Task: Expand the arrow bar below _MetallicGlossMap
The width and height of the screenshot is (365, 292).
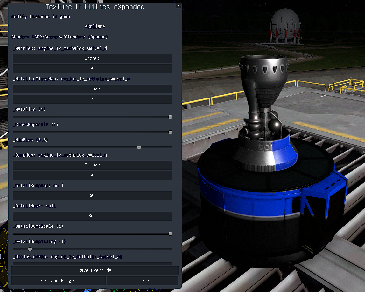Action: [92, 99]
